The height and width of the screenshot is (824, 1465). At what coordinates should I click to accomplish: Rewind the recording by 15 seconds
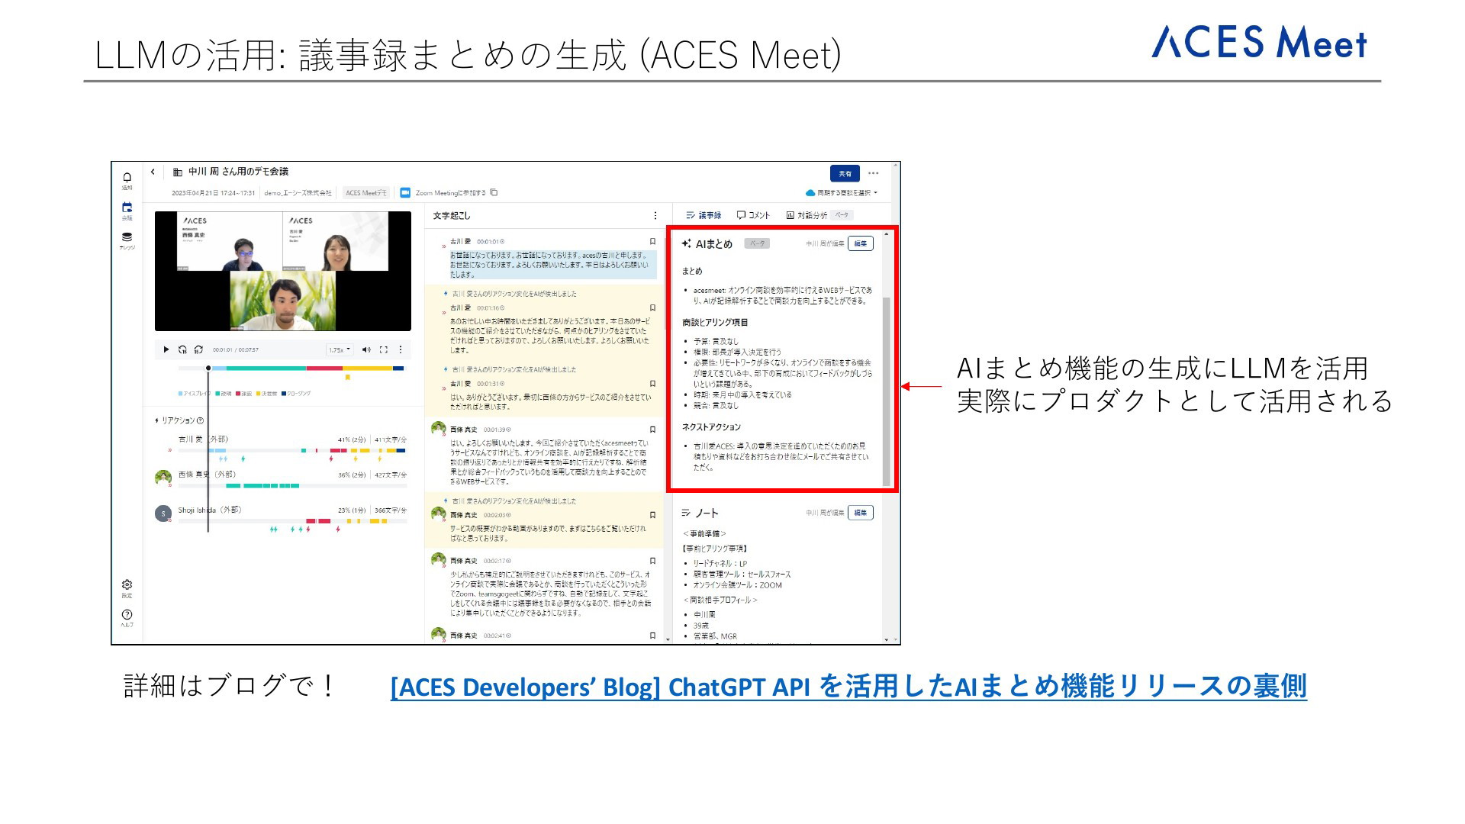182,349
